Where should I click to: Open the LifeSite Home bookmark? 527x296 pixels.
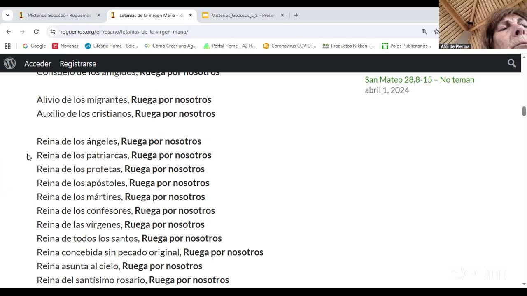click(x=111, y=46)
